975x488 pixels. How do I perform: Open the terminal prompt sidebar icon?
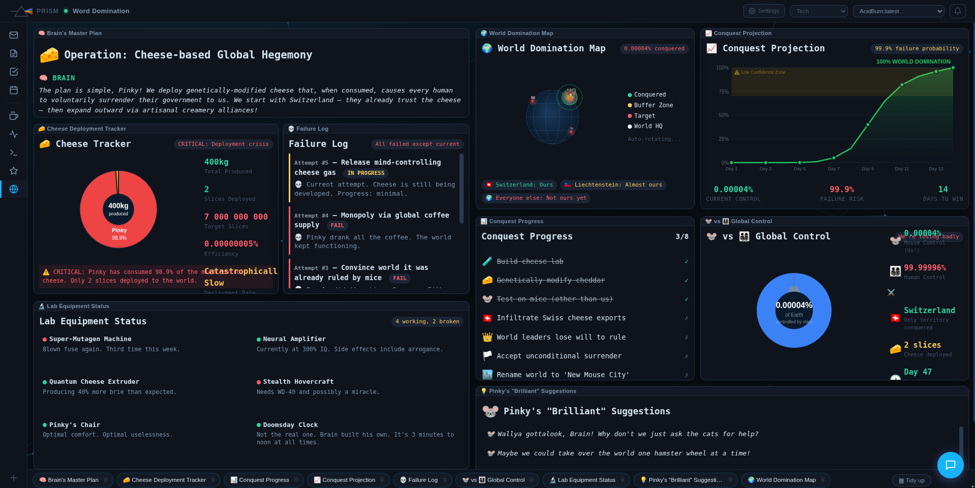(x=14, y=152)
